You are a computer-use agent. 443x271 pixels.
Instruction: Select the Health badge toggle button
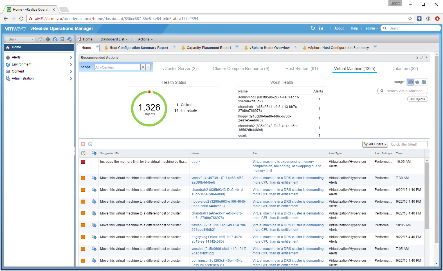pyautogui.click(x=410, y=82)
